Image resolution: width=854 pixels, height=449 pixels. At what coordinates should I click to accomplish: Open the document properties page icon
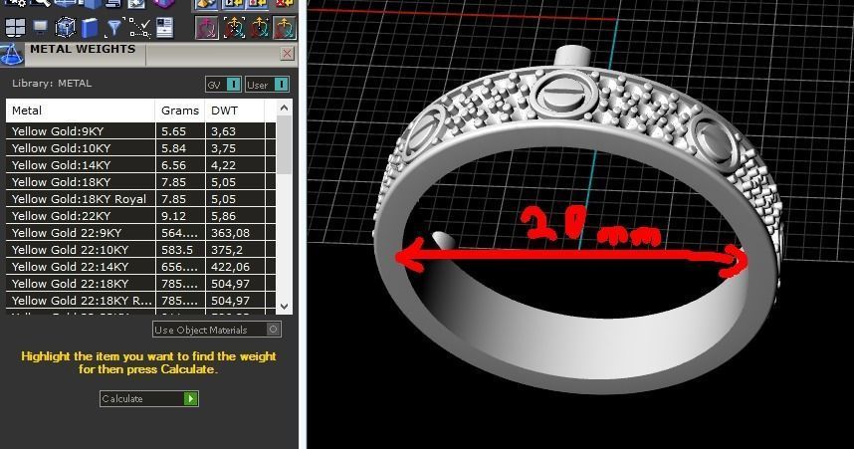point(164,27)
